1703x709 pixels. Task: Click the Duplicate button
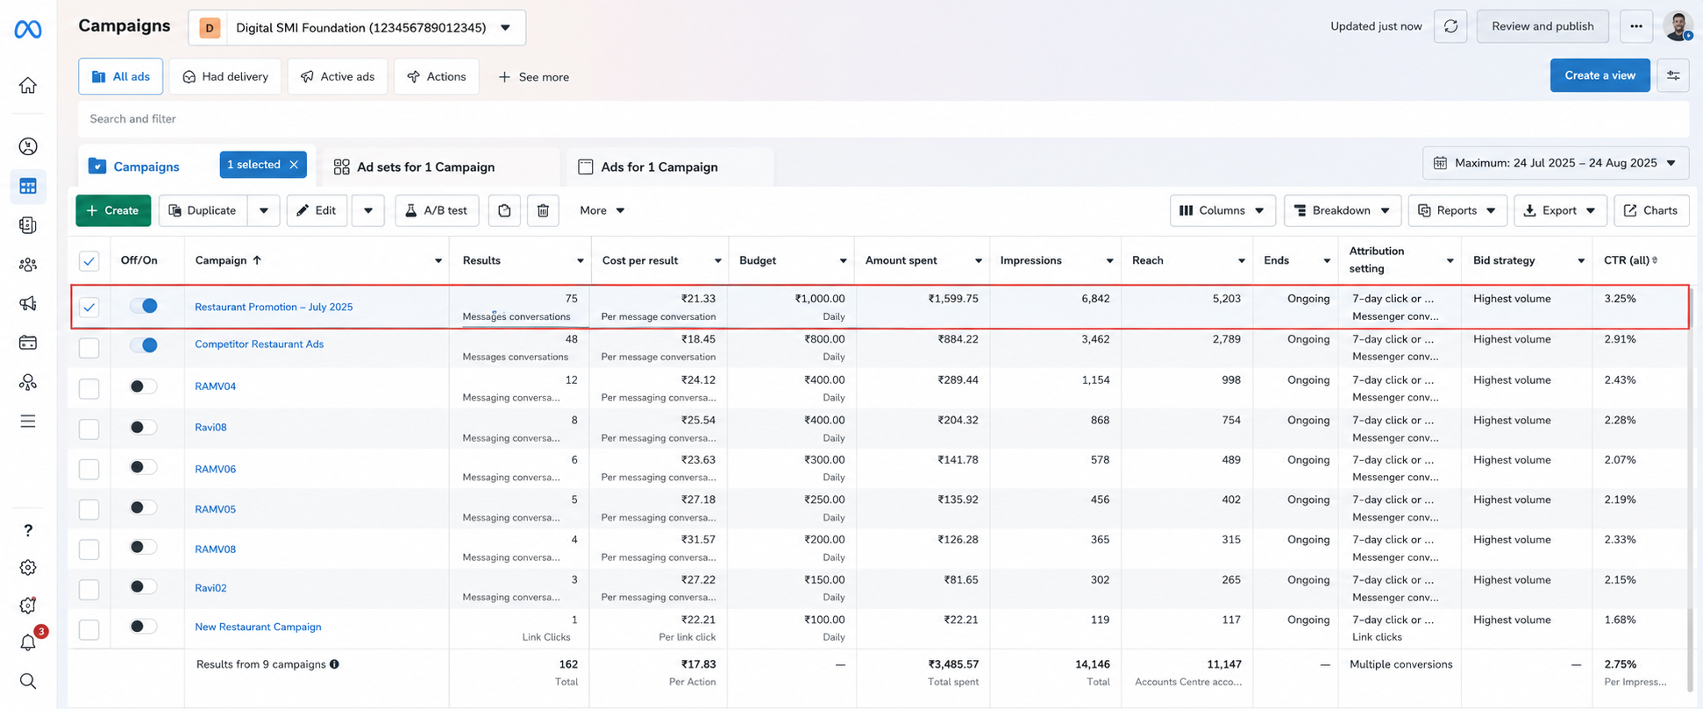pyautogui.click(x=203, y=210)
